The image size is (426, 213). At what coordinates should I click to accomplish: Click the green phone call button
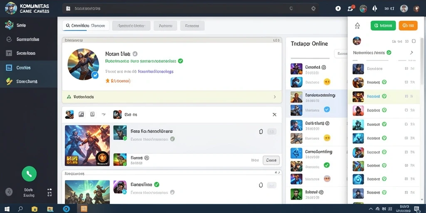point(29,173)
